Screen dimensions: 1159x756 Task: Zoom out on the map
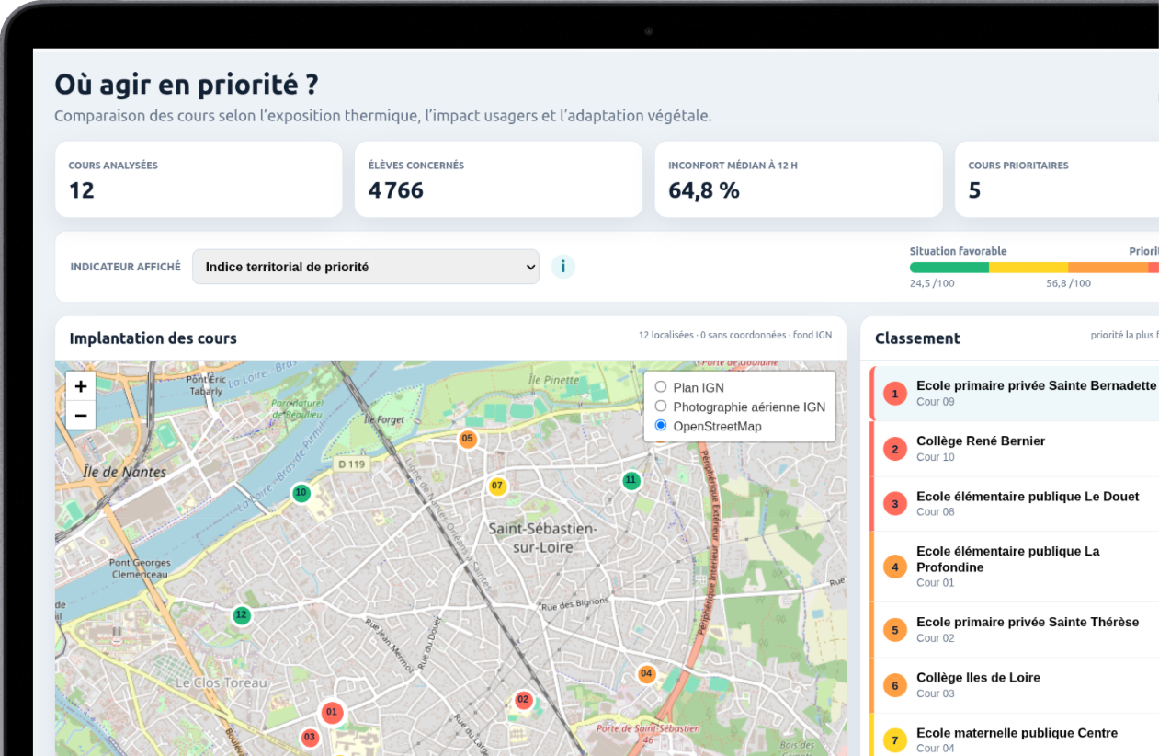click(x=81, y=416)
